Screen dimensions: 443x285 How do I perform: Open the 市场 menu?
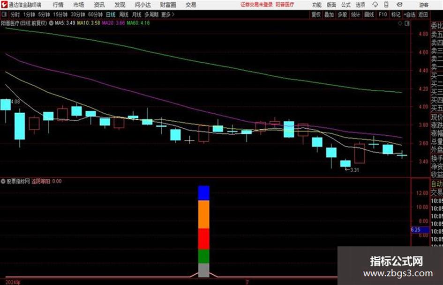point(79,5)
